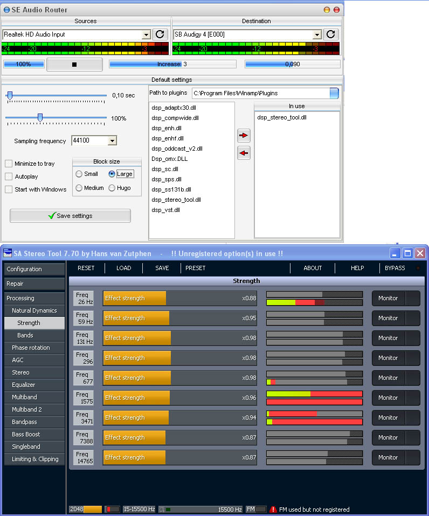Open HELP in Stereo Tool
Viewport: 429px width, 516px height.
(x=357, y=268)
